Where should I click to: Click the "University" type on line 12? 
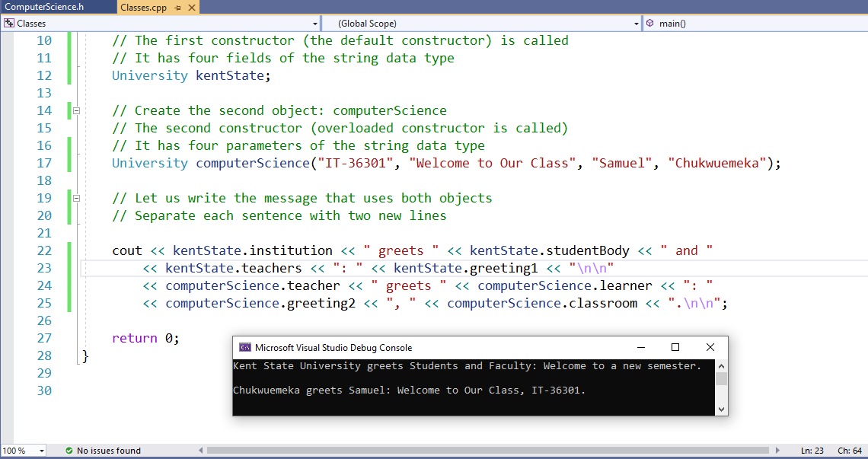(150, 75)
